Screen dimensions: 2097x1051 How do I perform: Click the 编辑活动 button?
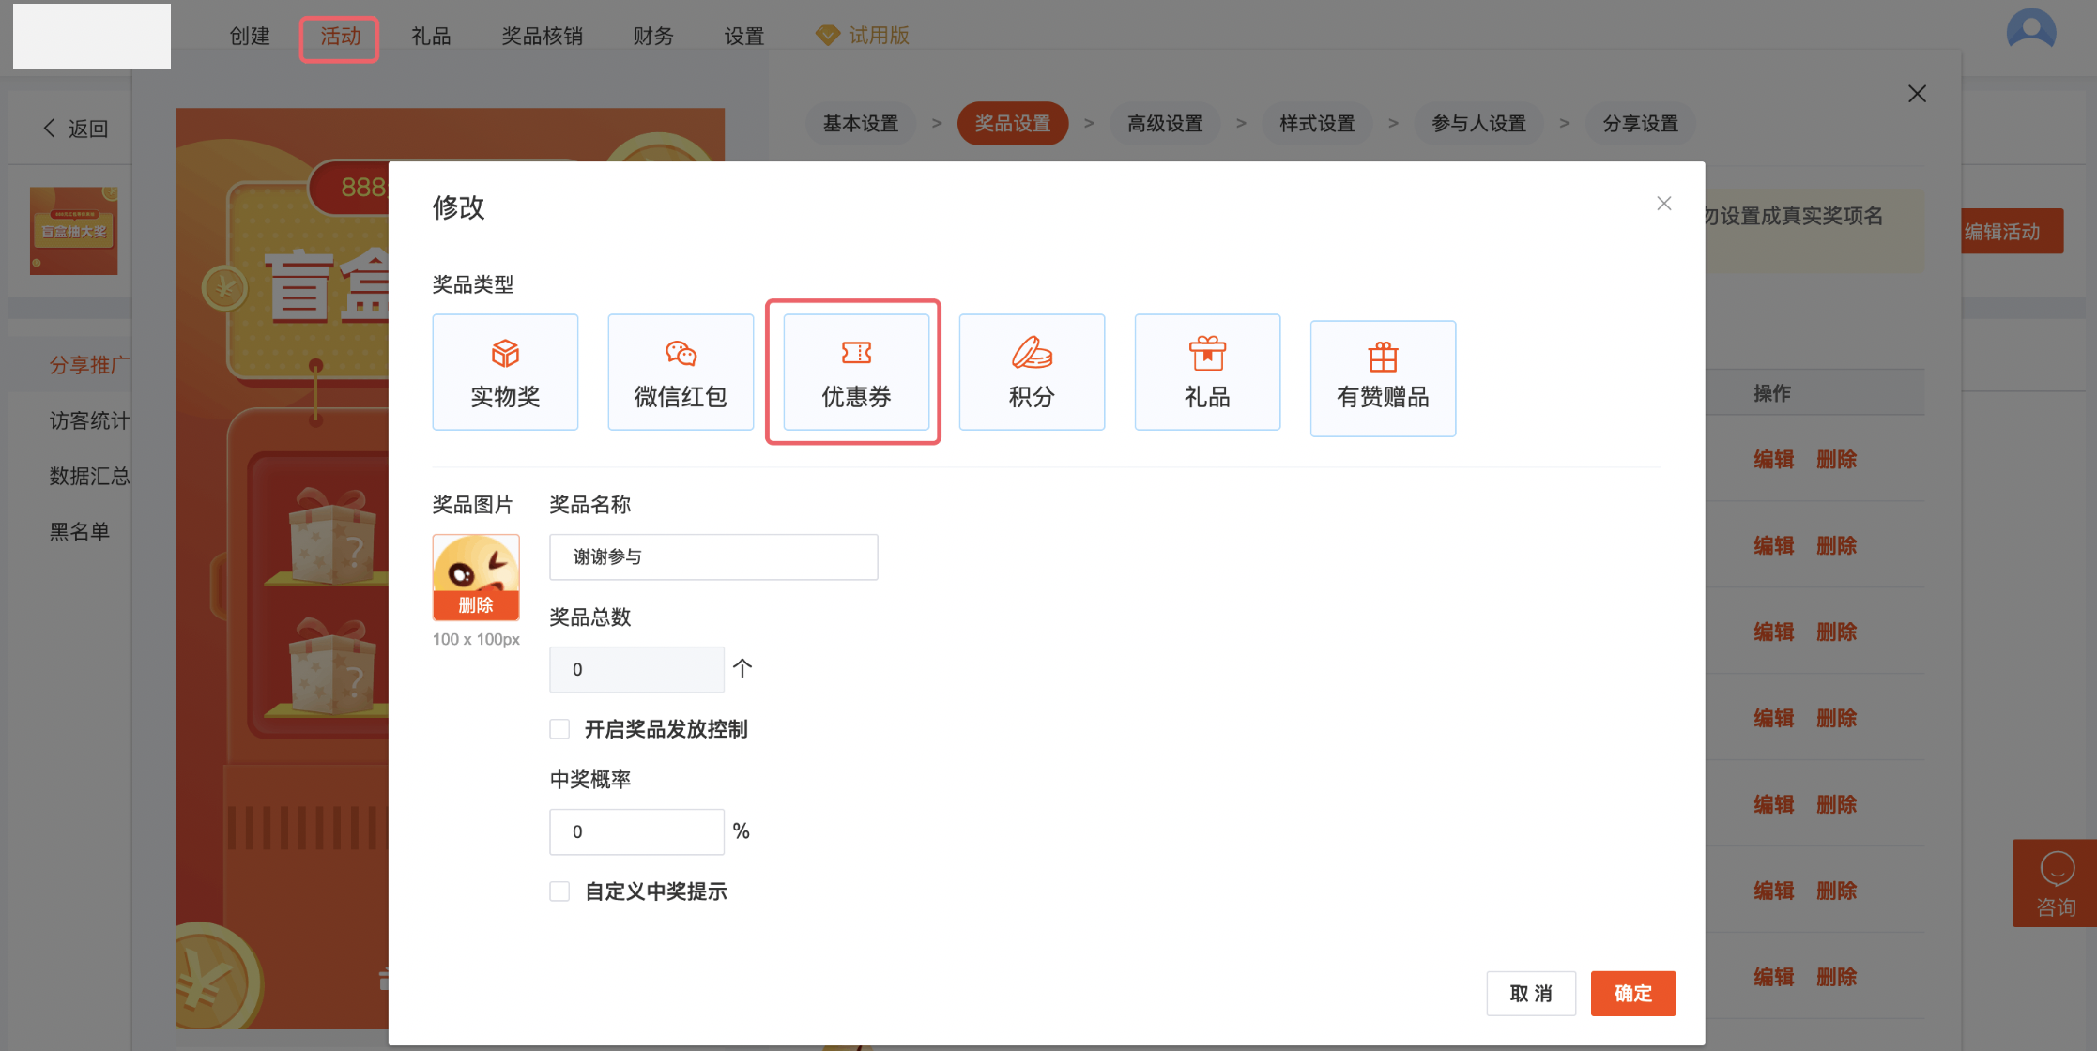[2013, 232]
